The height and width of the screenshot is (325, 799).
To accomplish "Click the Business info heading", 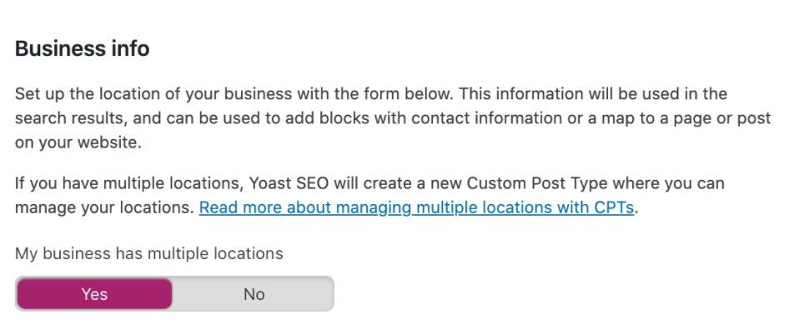I will [82, 48].
